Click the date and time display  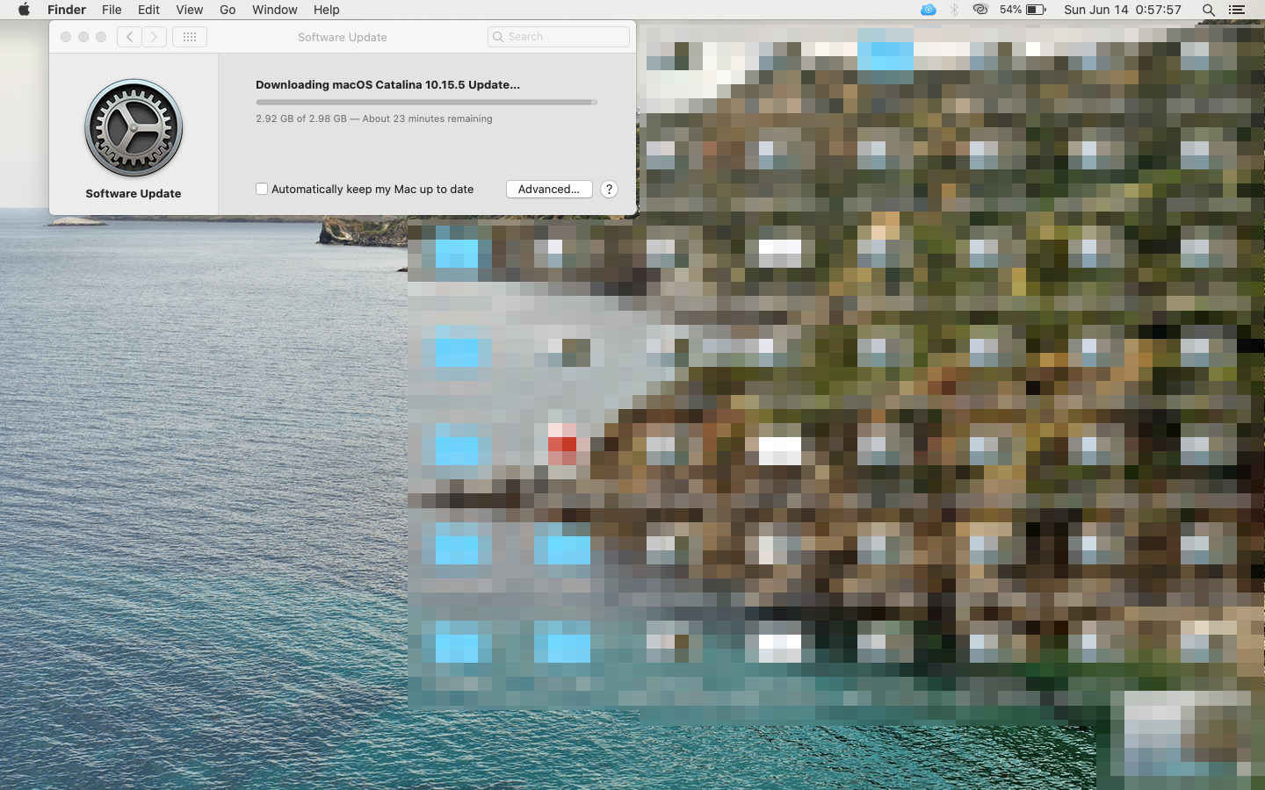pos(1122,10)
